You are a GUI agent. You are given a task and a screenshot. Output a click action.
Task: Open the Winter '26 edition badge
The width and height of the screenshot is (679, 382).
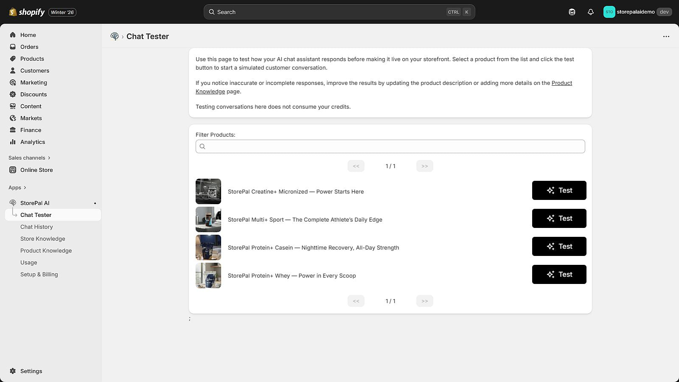[62, 12]
